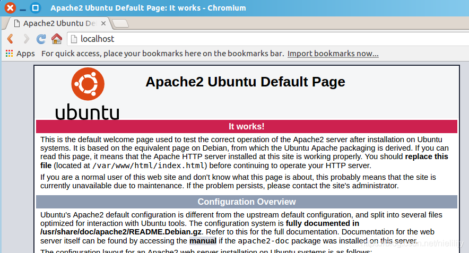Click the forward navigation arrow
This screenshot has height=253, width=469.
click(27, 39)
